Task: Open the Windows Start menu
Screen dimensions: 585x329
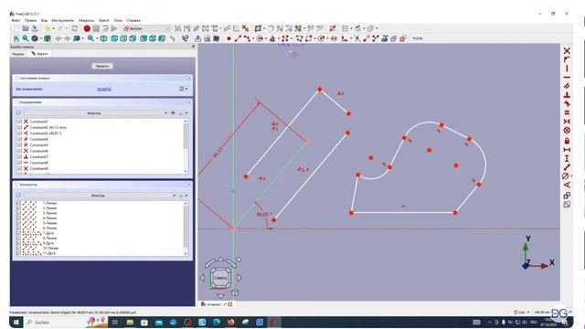Action: tap(16, 322)
